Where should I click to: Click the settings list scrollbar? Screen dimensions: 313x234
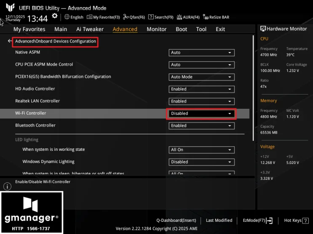(x=253, y=88)
